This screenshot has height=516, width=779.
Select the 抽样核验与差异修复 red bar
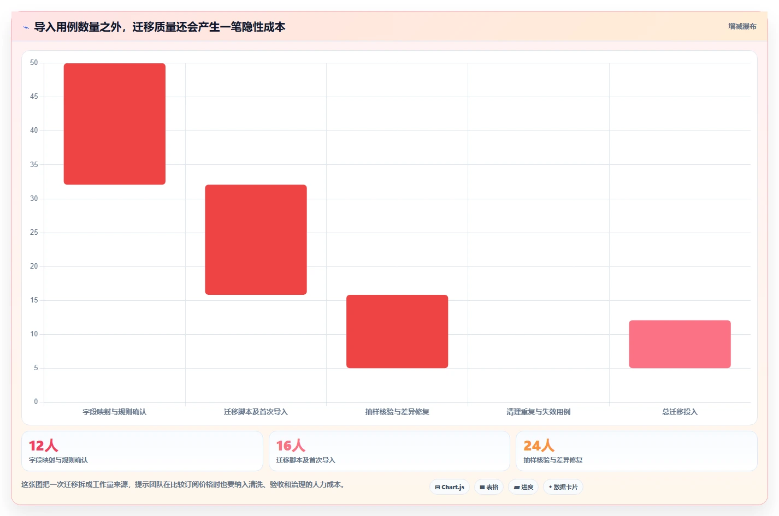(397, 331)
